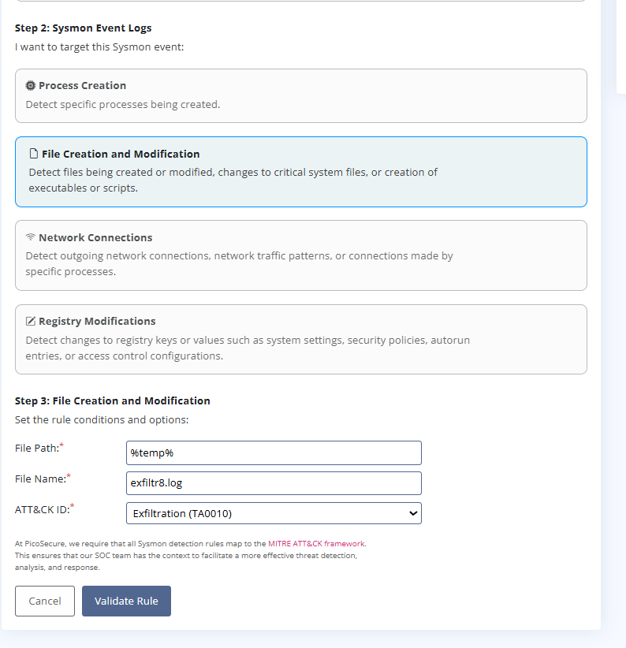Click the file icon beside File Creation

point(34,155)
